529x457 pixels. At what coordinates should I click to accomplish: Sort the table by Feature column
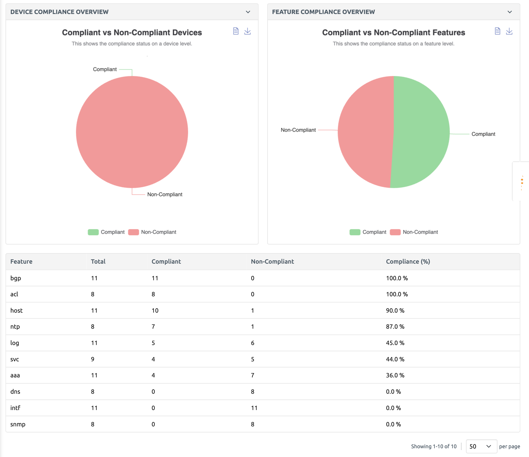21,261
